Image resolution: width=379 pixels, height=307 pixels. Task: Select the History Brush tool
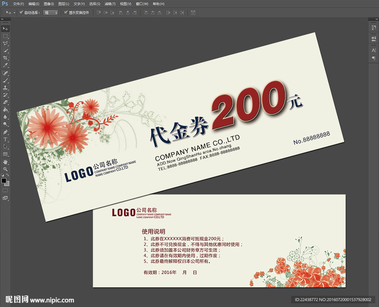coord(5,95)
